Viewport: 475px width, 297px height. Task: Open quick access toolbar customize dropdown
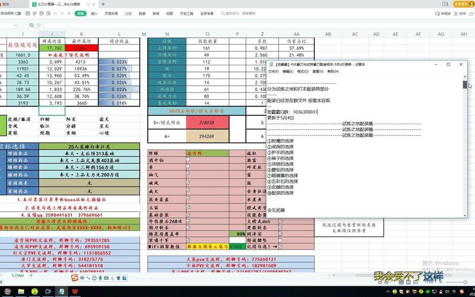(x=69, y=14)
